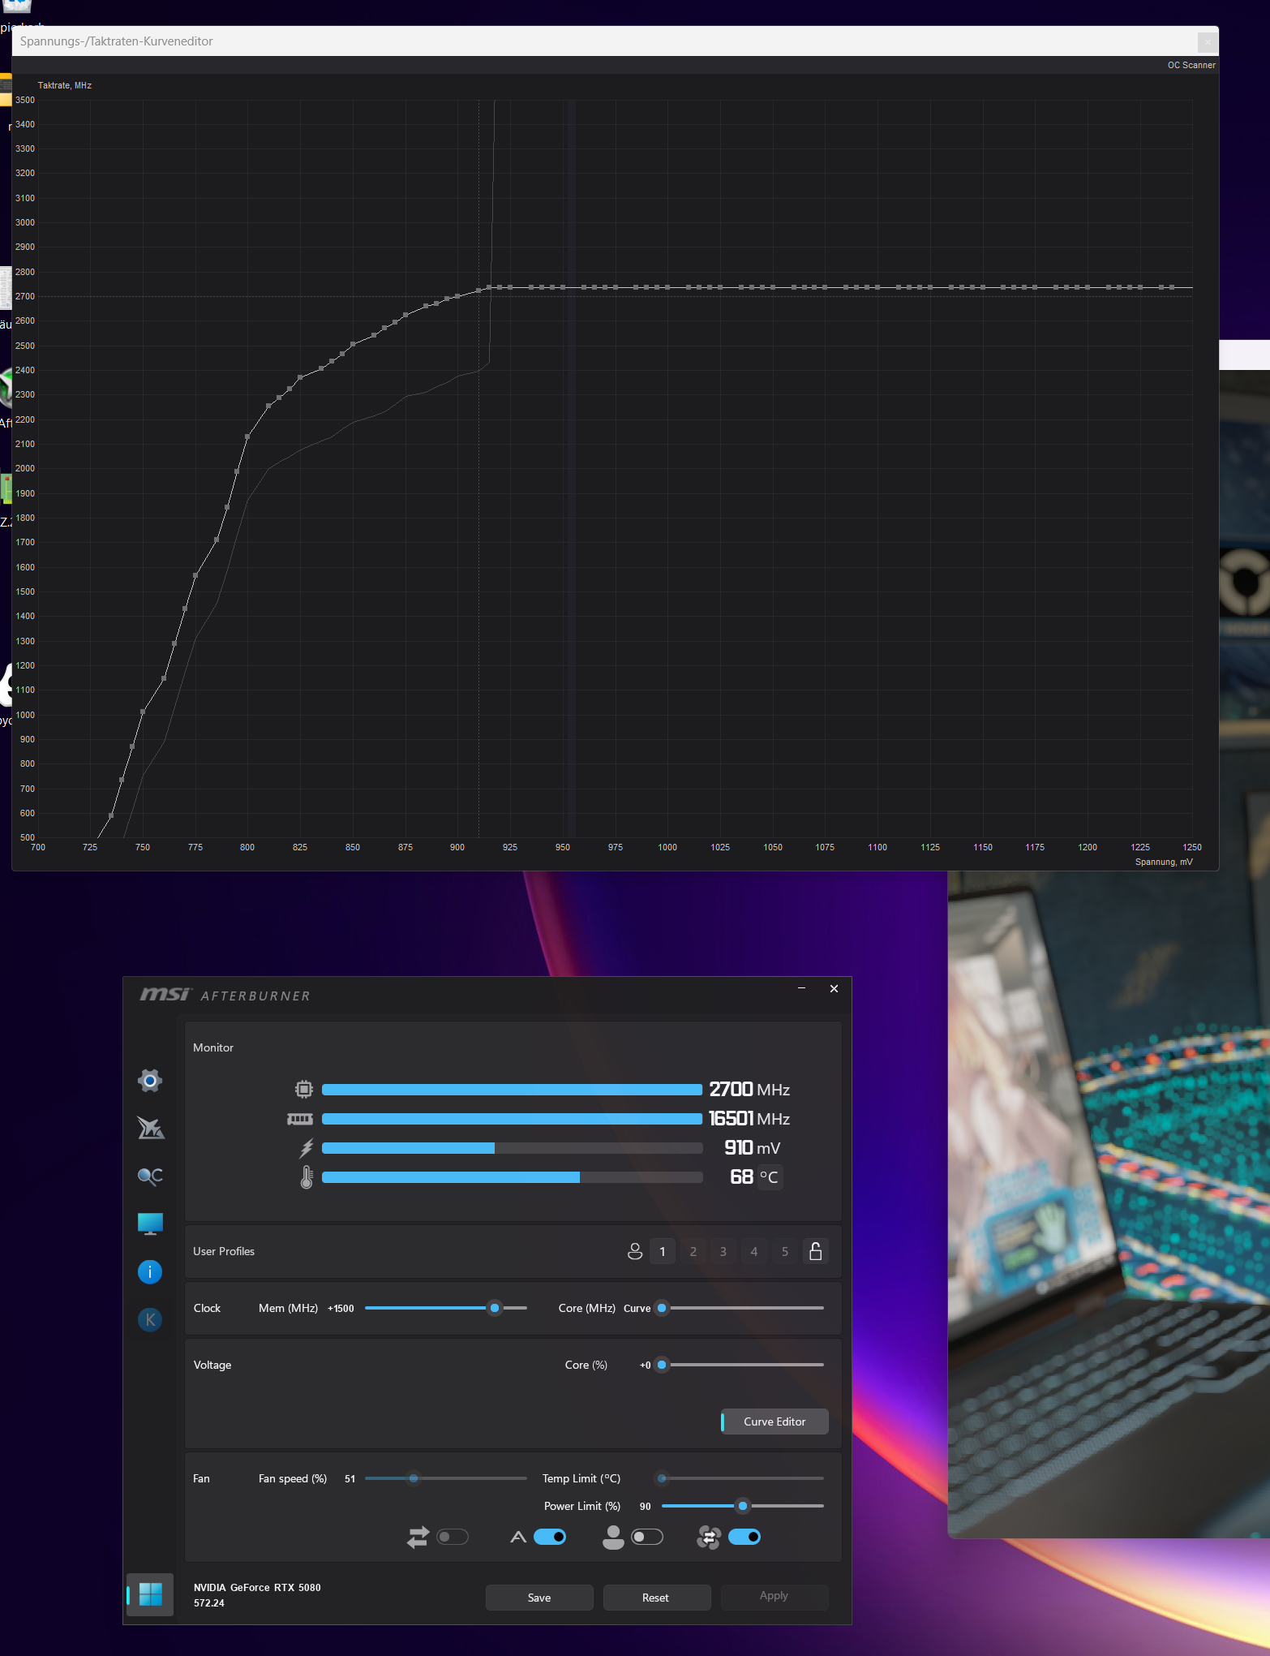Open the OC scanner magnifier sidebar icon

150,1176
